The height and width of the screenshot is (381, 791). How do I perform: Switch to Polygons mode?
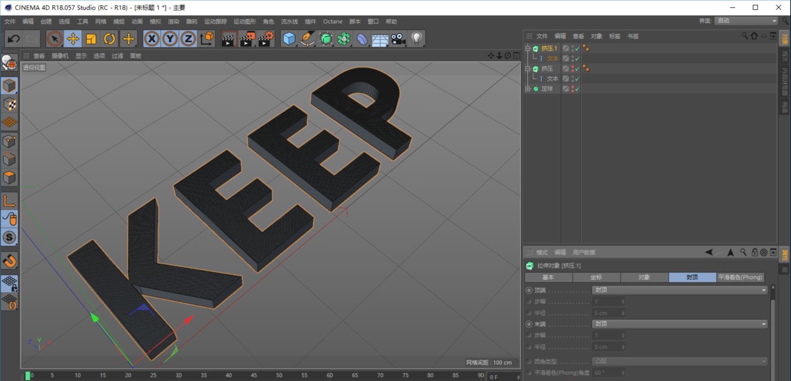coord(9,177)
